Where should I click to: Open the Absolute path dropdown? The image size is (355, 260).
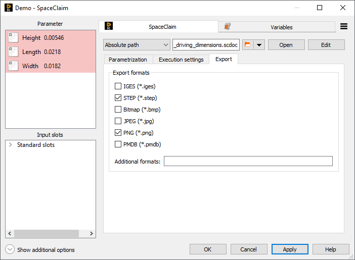(x=137, y=45)
